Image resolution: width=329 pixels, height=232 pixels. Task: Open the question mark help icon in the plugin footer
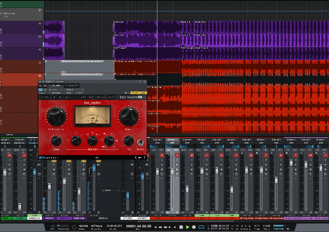coord(145,157)
